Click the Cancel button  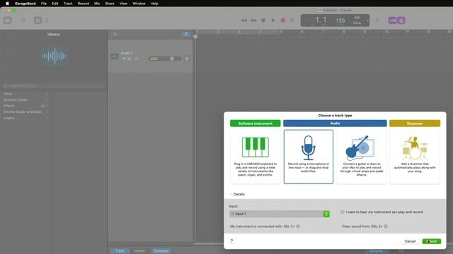[x=410, y=241]
